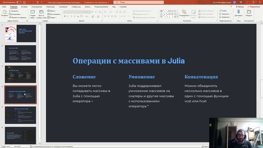The image size is (263, 148).
Task: Open the Файл tab
Action: coord(4,7)
